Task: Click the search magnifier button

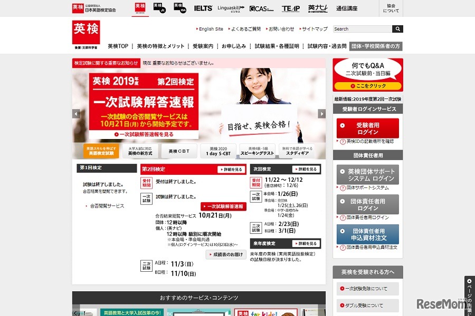Action: point(397,29)
